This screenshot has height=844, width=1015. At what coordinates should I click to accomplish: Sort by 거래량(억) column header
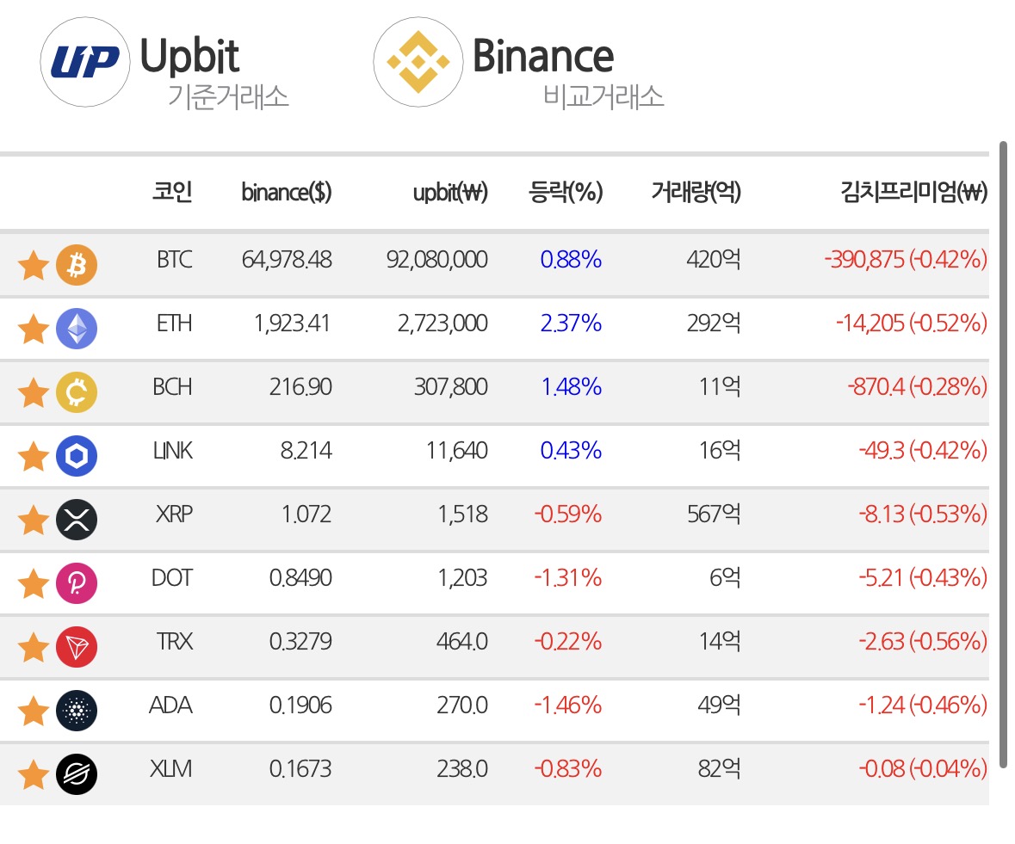(x=696, y=192)
